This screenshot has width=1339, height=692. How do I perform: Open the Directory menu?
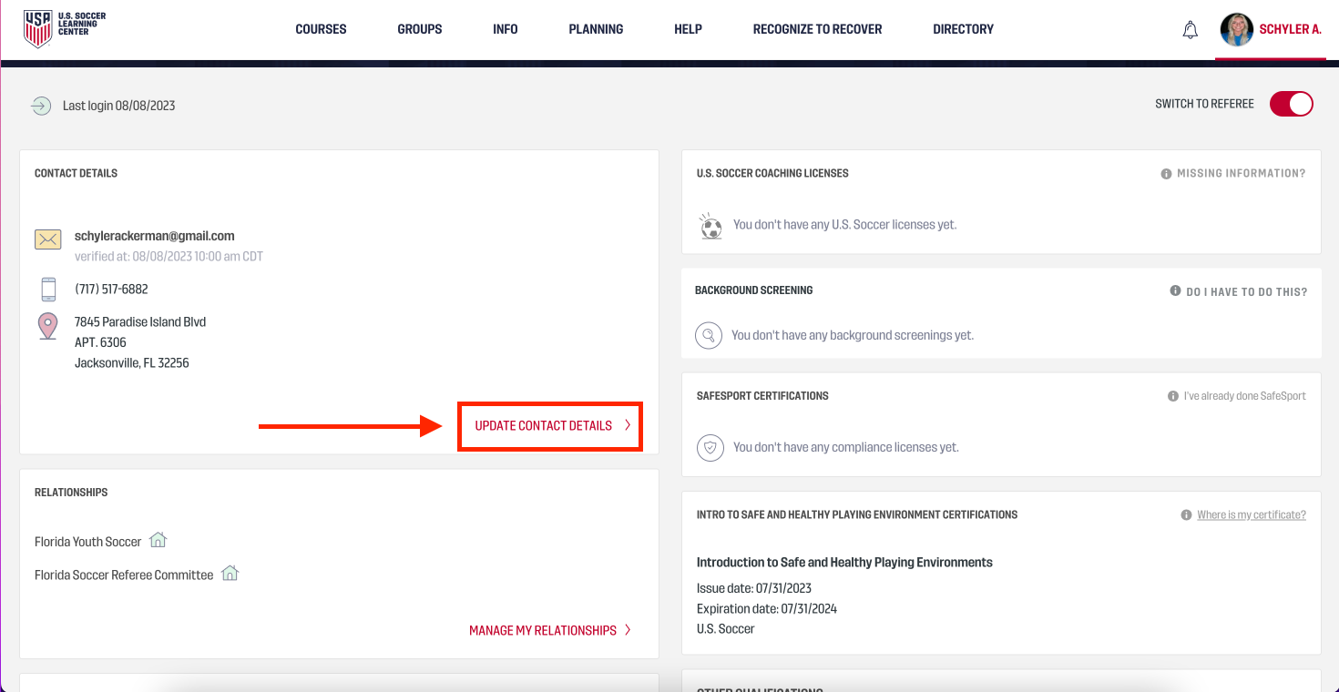pos(963,29)
